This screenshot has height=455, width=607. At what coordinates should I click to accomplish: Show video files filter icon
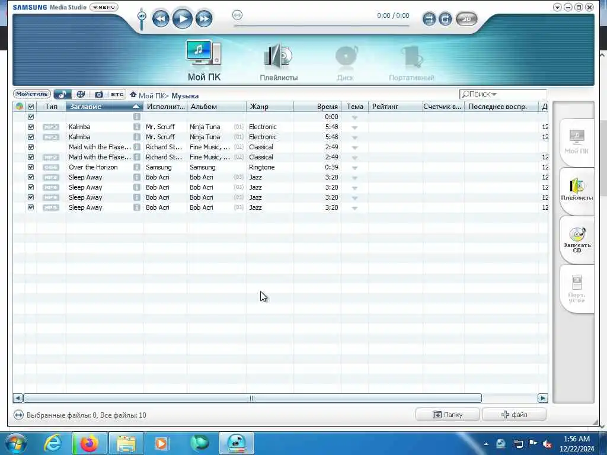point(81,94)
